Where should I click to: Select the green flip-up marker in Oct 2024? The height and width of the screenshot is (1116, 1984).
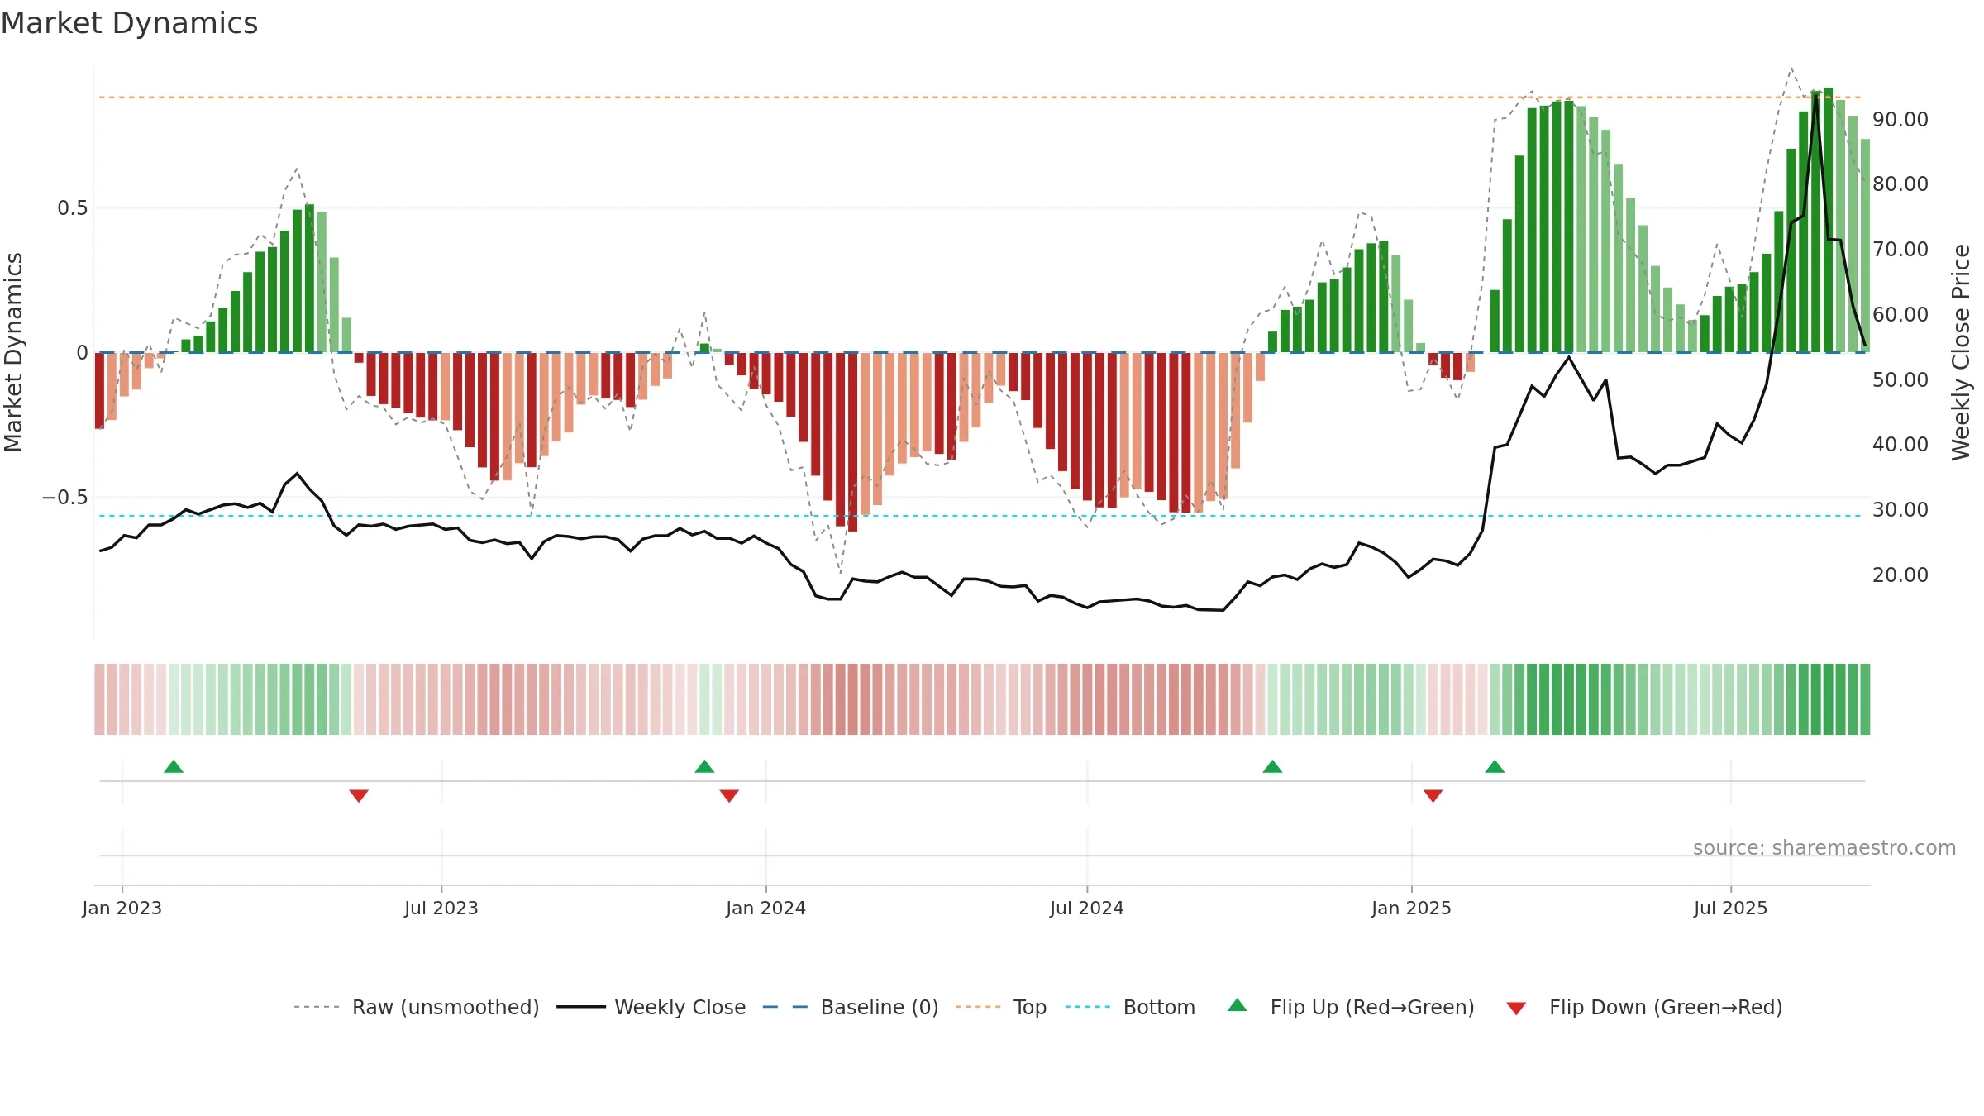click(x=1273, y=767)
